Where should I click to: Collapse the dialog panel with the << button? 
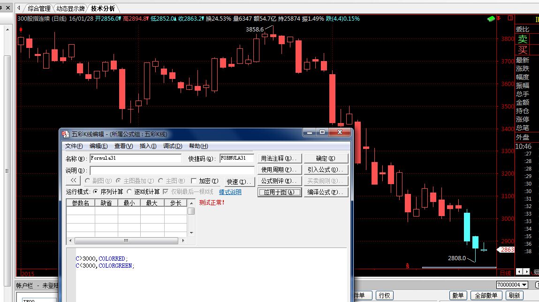[x=73, y=180]
